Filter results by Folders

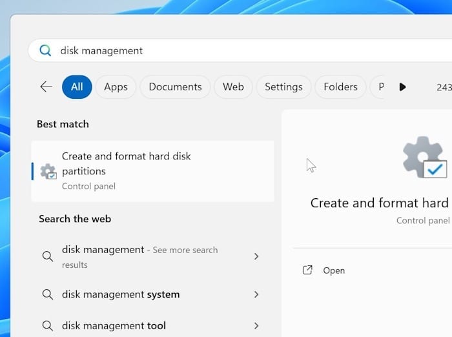click(340, 87)
